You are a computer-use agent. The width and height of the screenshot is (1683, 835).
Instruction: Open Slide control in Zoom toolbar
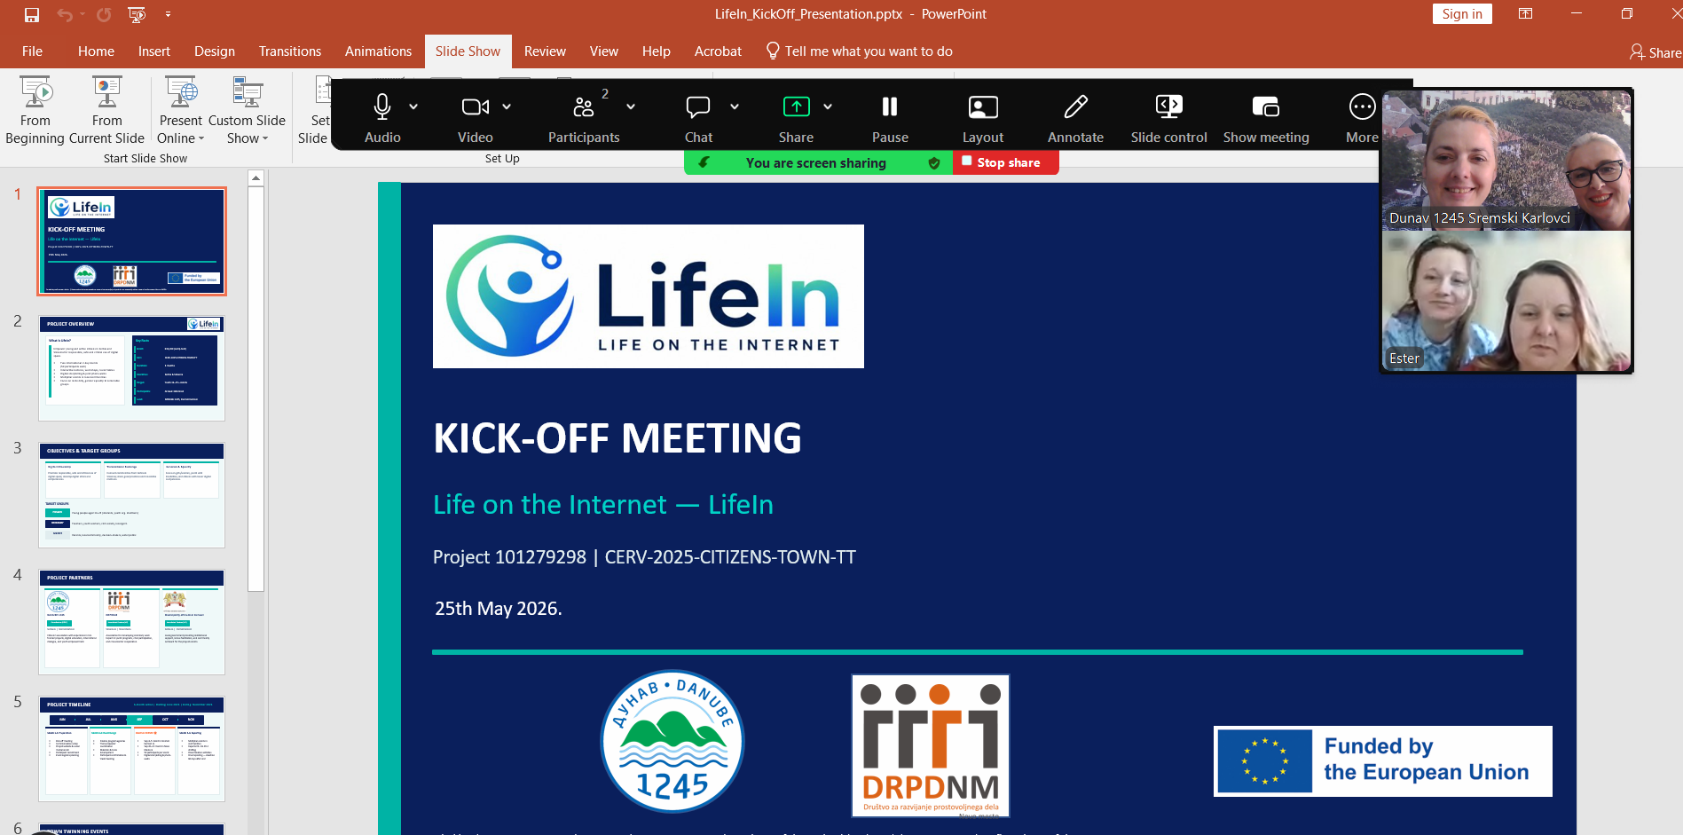(1168, 118)
